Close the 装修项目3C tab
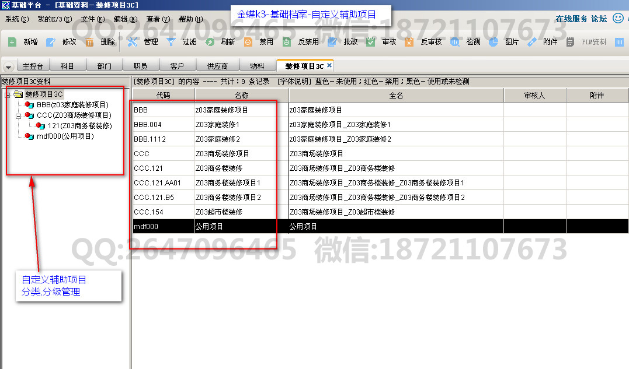This screenshot has width=629, height=369. click(329, 66)
